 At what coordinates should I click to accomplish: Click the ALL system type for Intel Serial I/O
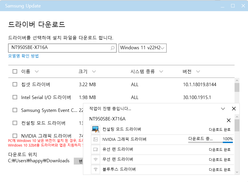coord(135,97)
